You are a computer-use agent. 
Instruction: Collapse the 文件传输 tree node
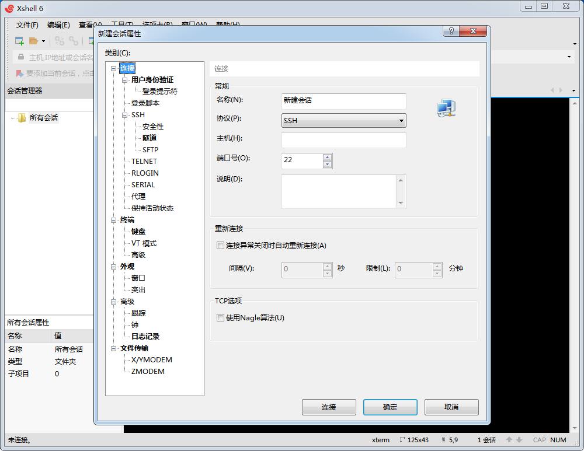click(114, 348)
